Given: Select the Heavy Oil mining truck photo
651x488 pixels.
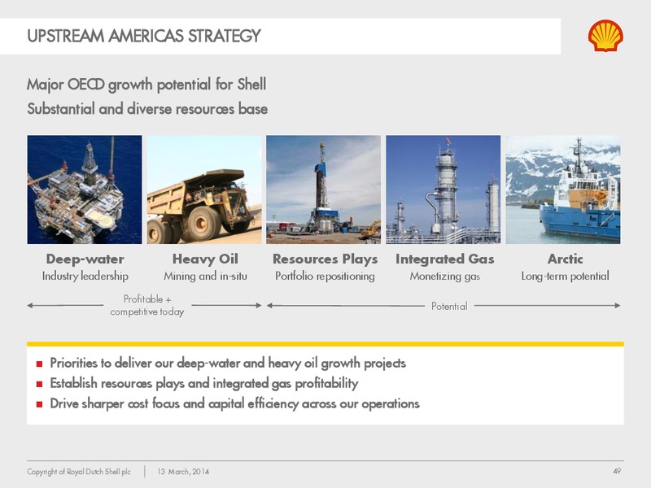Looking at the screenshot, I should tap(204, 190).
